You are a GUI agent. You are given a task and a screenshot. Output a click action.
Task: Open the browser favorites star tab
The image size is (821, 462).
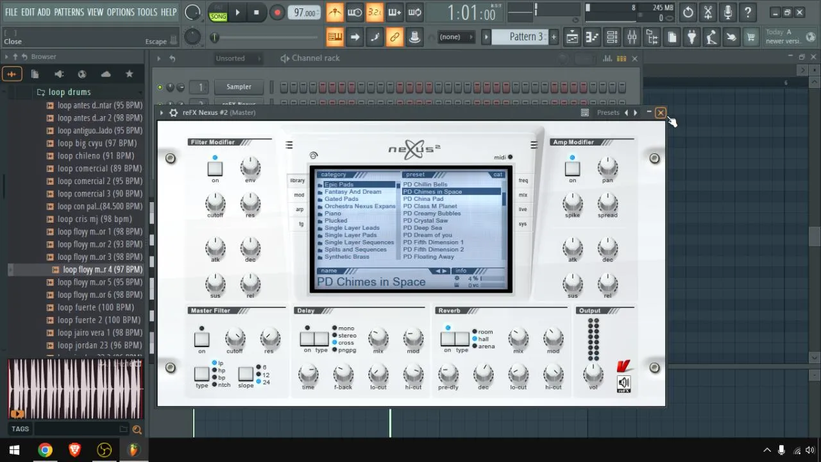tap(129, 74)
